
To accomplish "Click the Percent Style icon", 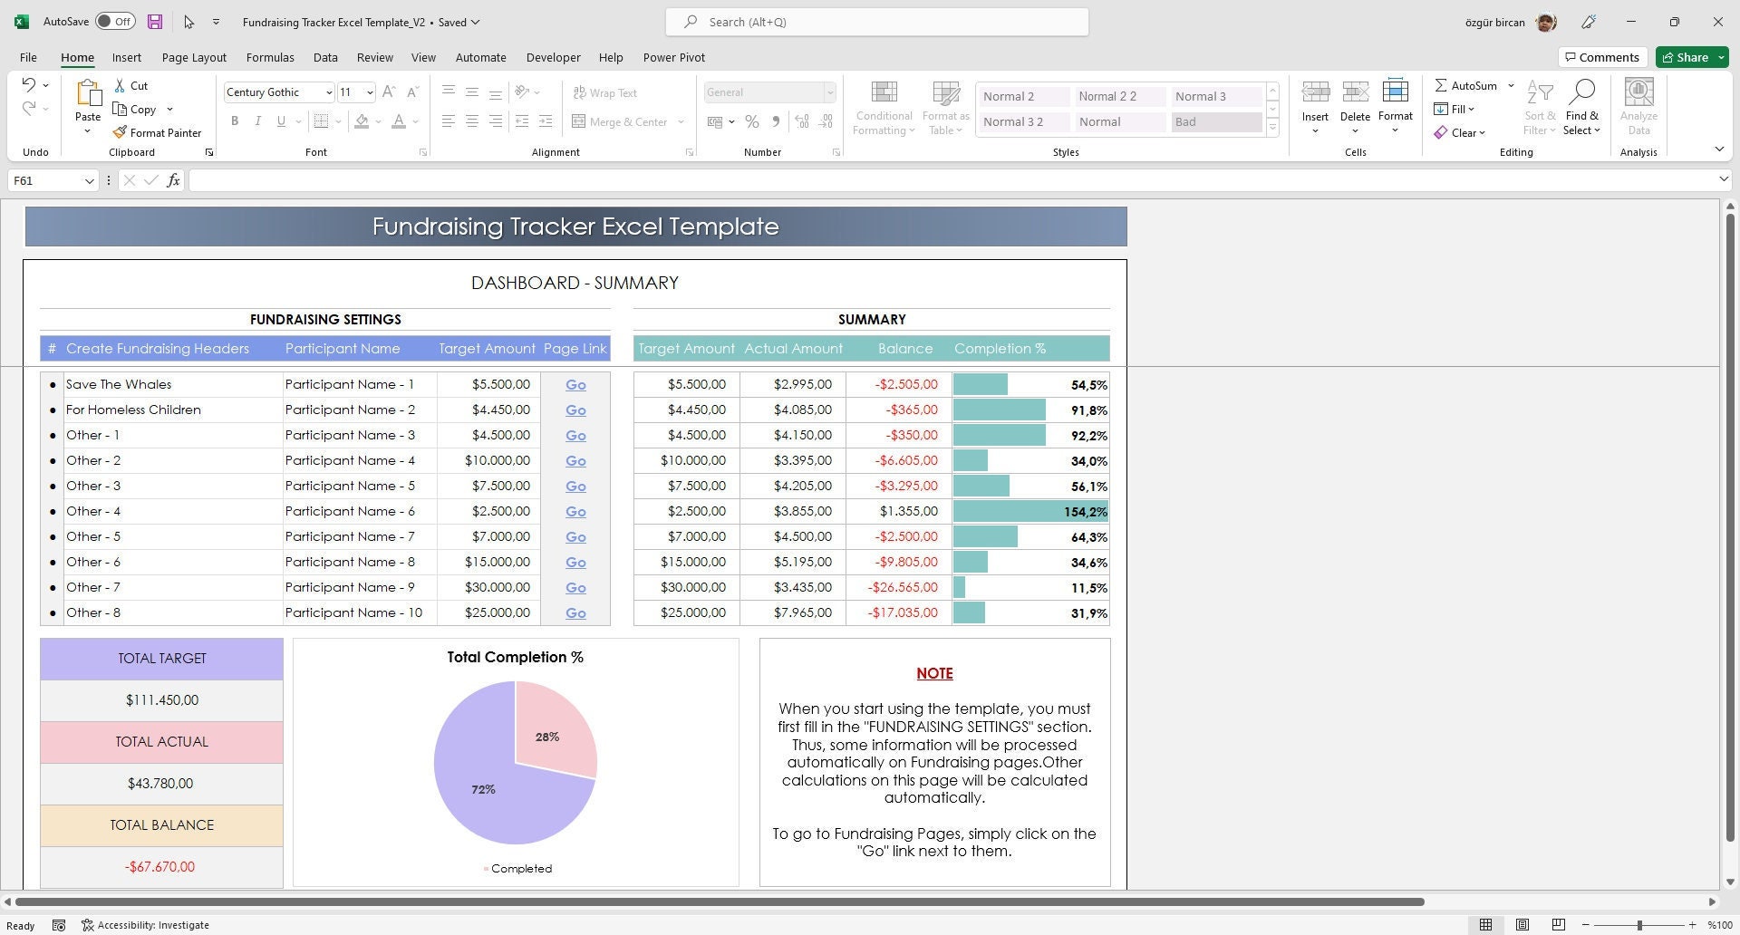I will click(x=751, y=121).
